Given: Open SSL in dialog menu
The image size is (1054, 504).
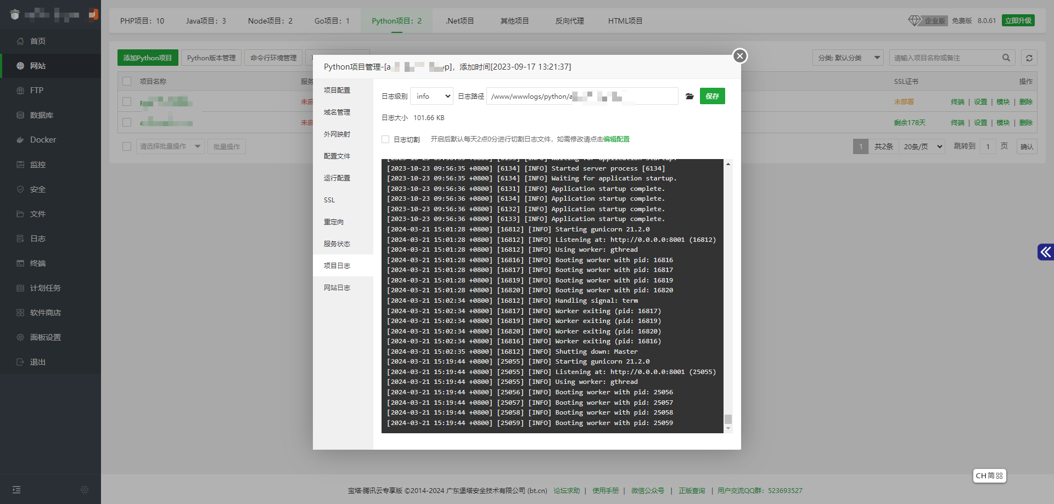Looking at the screenshot, I should pyautogui.click(x=343, y=200).
